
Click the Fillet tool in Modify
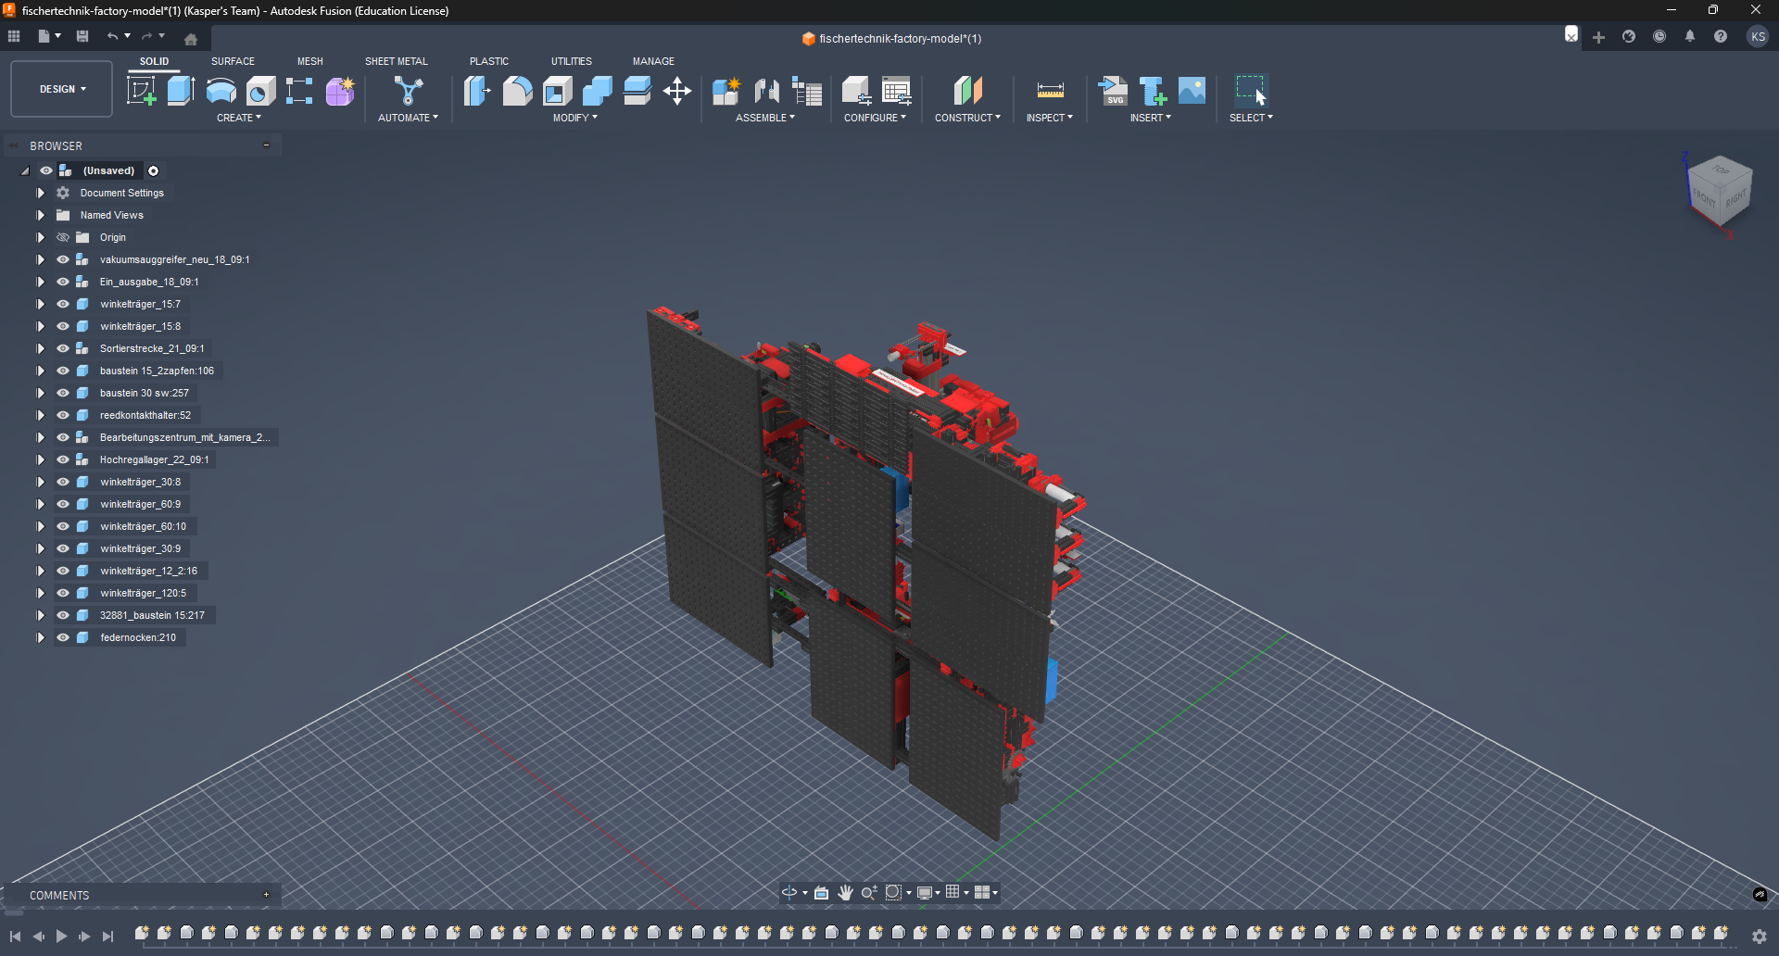[x=517, y=91]
